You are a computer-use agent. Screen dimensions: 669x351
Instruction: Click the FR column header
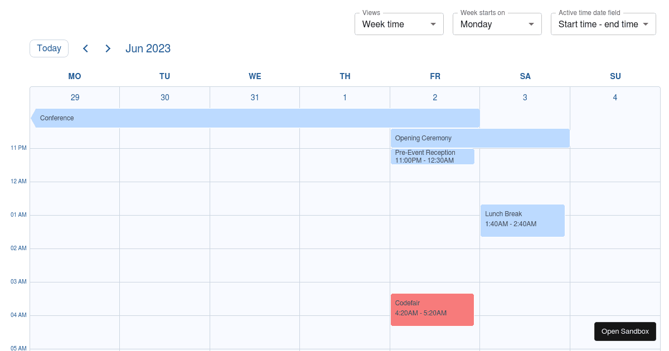click(435, 76)
